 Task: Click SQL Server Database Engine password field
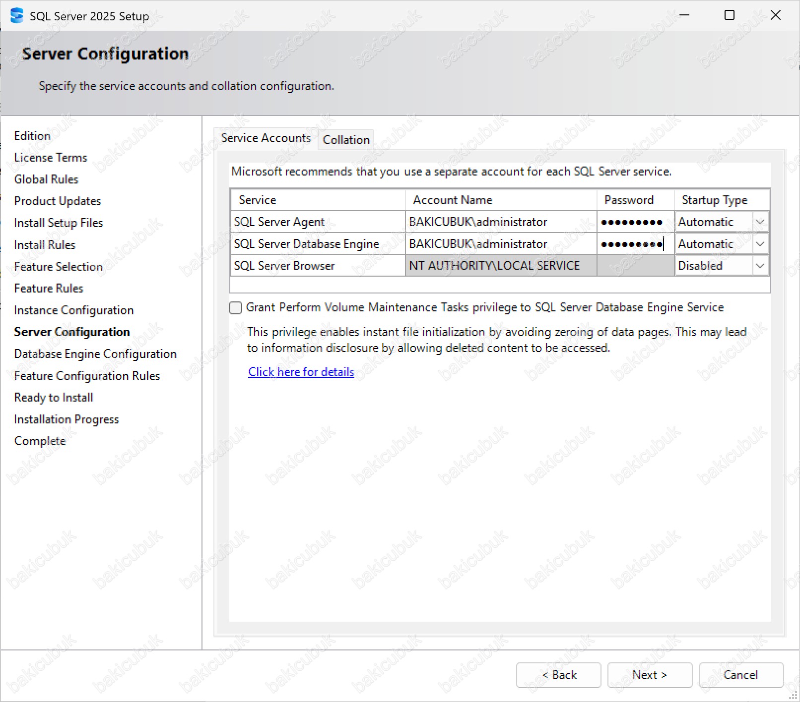[635, 244]
